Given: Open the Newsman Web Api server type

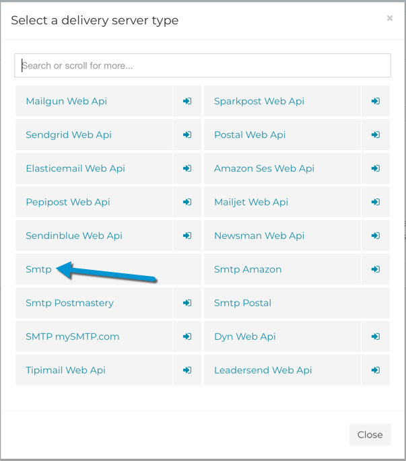Looking at the screenshot, I should click(259, 236).
